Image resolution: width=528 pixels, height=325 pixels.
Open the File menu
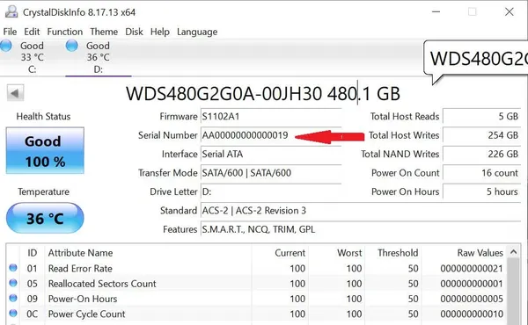point(10,32)
